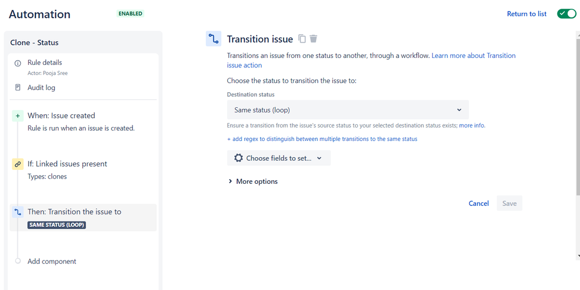The image size is (580, 290).
Task: Click the ENABLED status badge
Action: click(130, 14)
